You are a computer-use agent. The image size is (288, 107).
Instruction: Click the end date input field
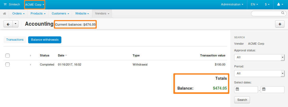pyautogui.click(x=272, y=90)
